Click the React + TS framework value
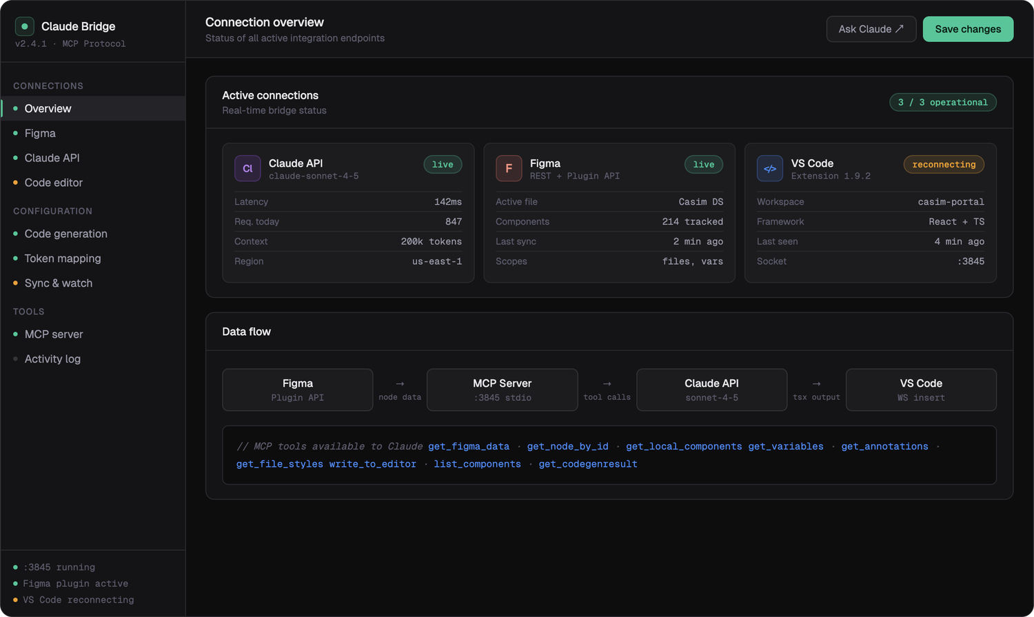Screen dimensions: 1034x617 (957, 222)
